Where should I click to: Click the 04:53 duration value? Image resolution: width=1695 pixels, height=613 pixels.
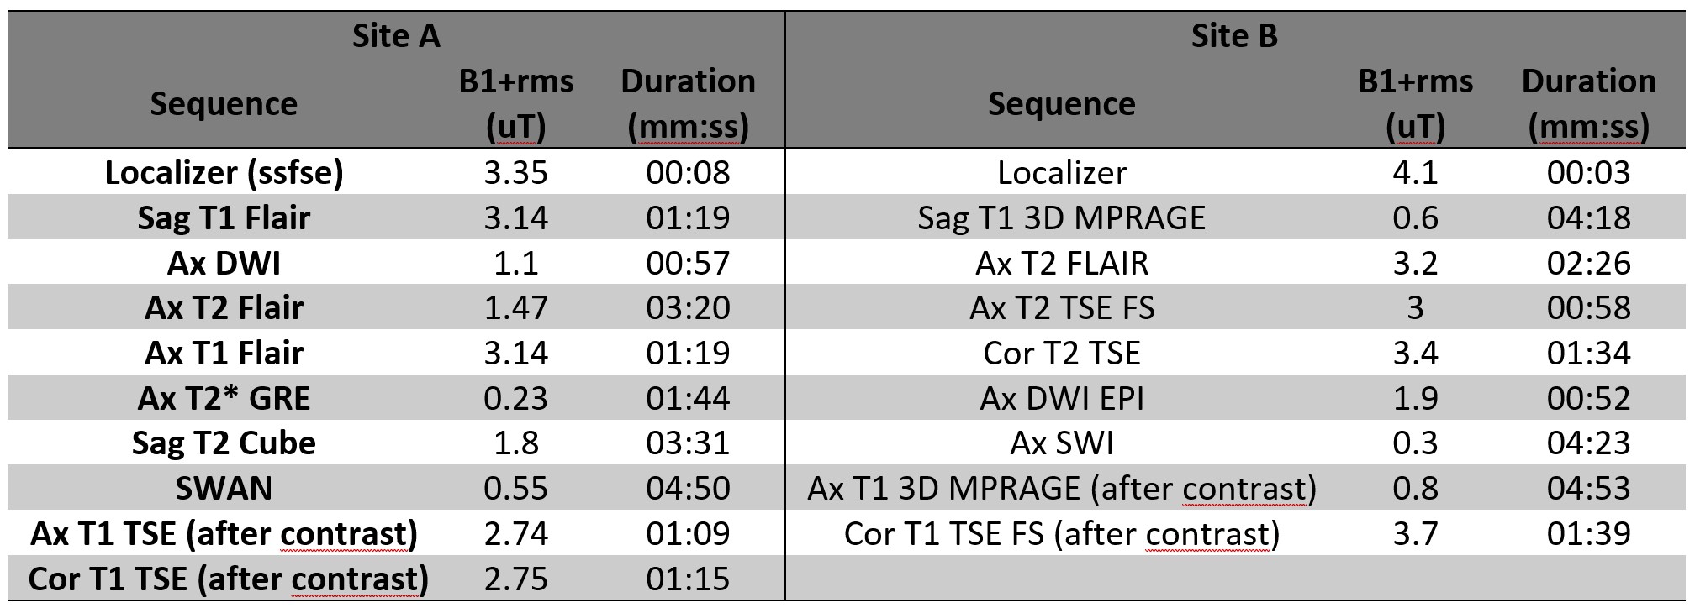(1588, 488)
